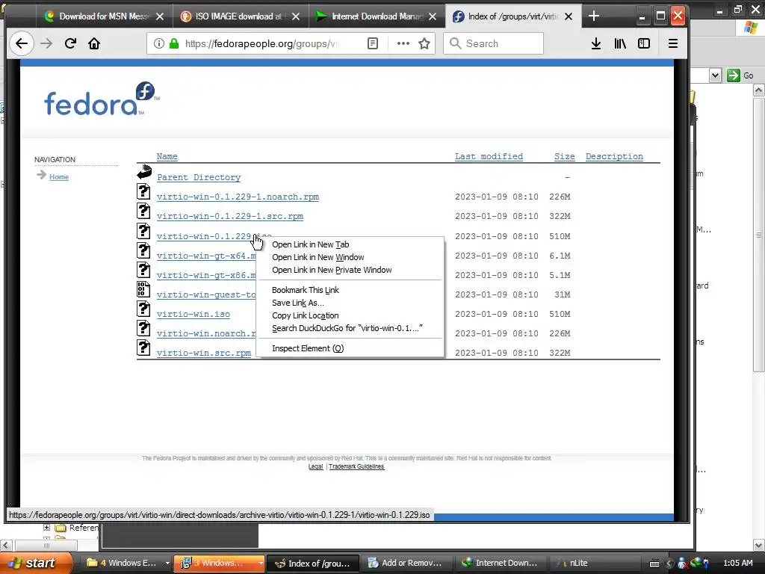Switch to Download for MSN Messenger tab
765x574 pixels.
(104, 16)
